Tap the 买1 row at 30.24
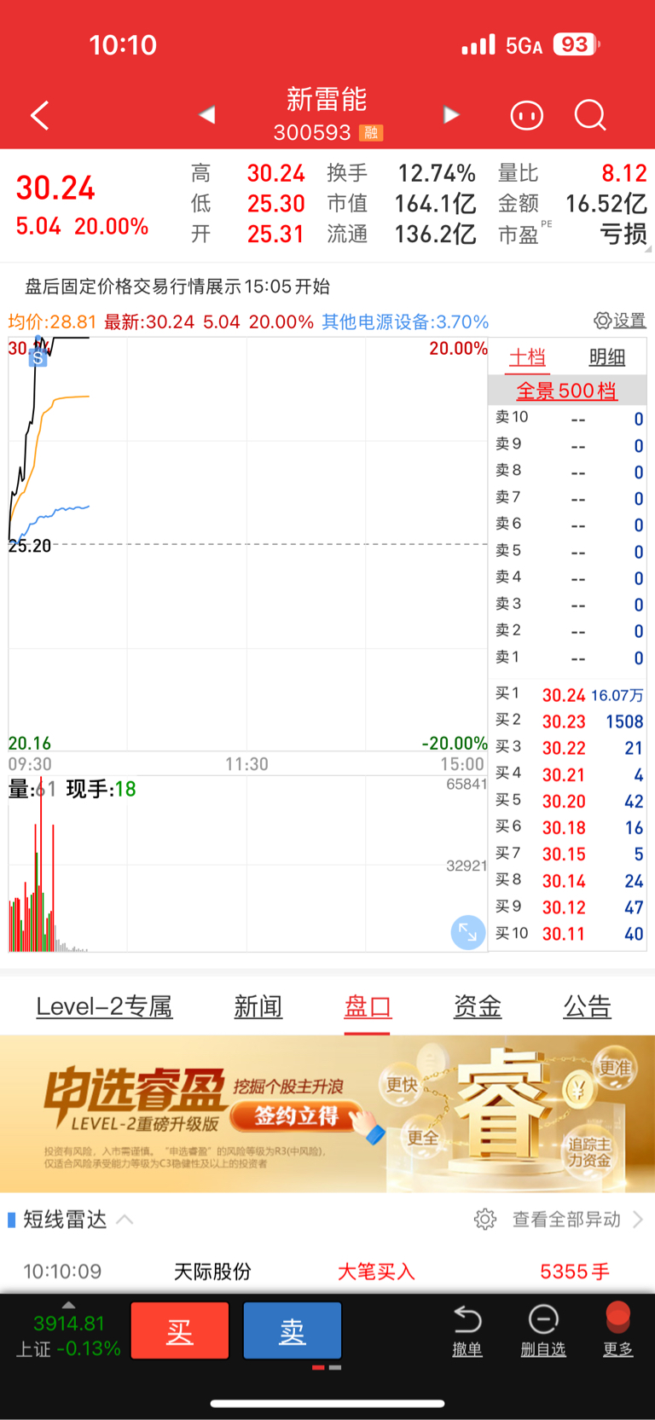This screenshot has width=655, height=1420. (568, 695)
